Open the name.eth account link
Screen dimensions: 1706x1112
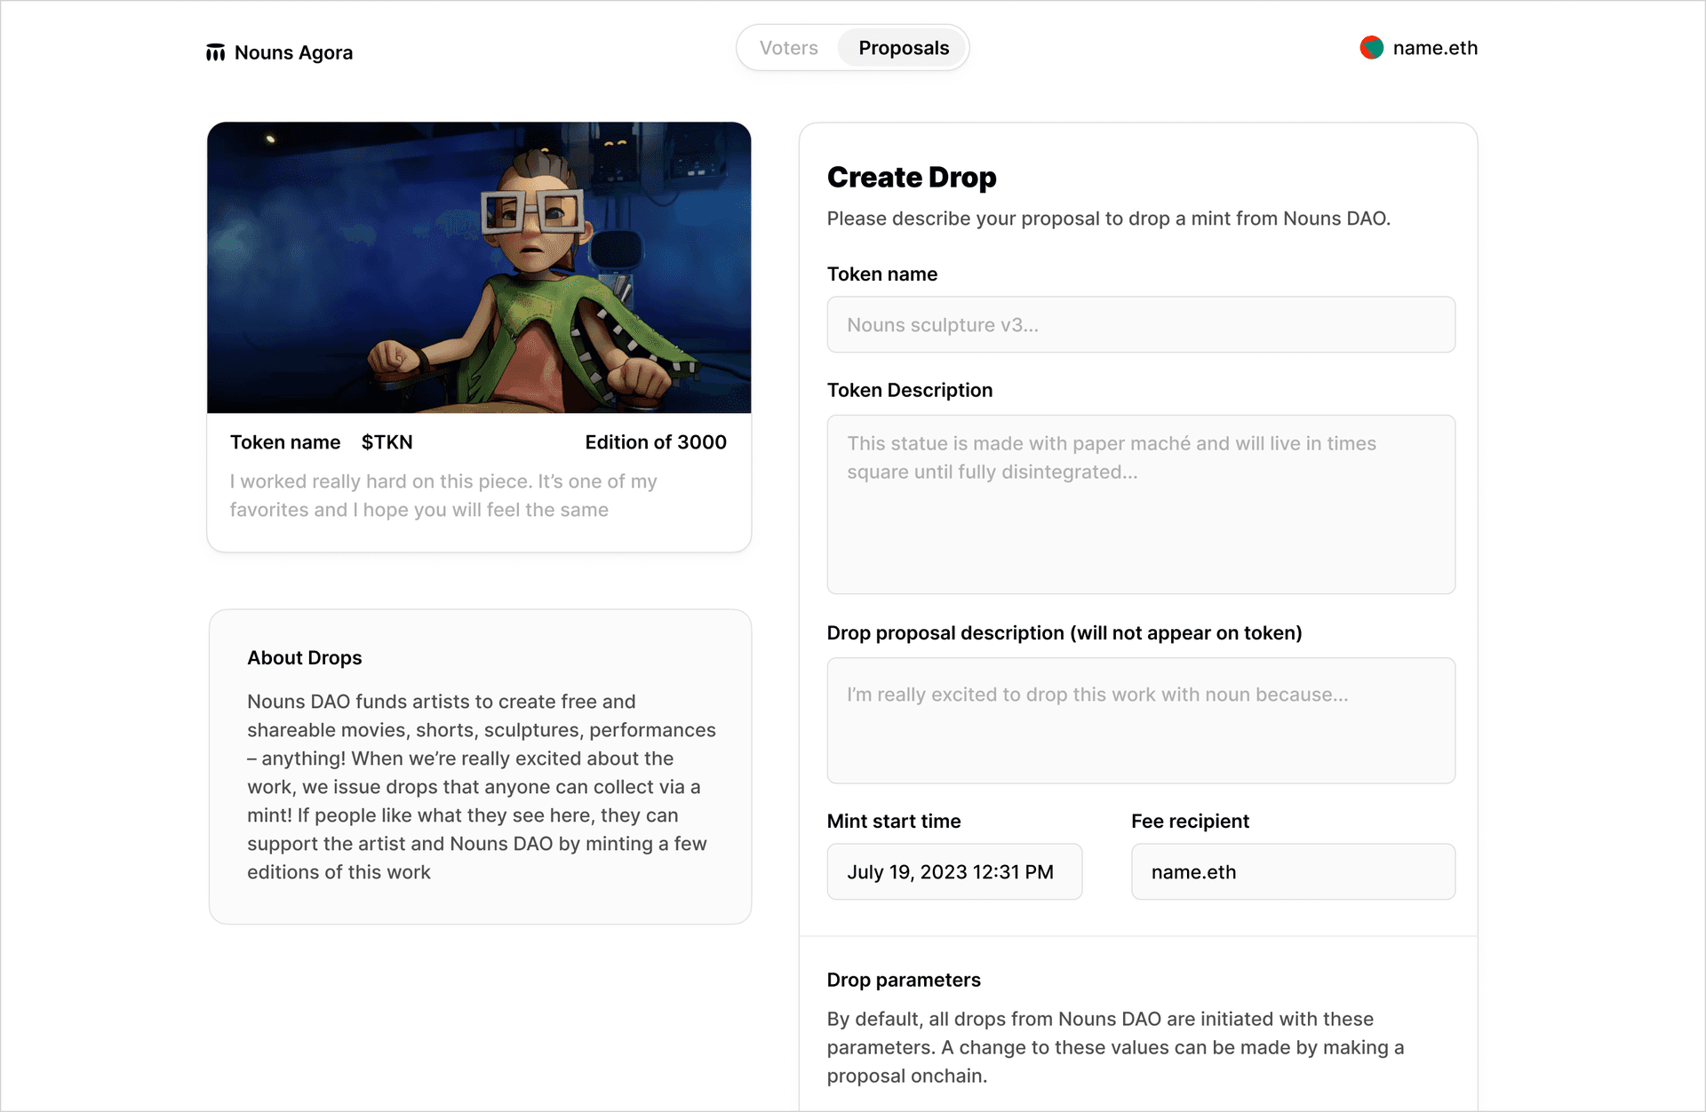pyautogui.click(x=1434, y=48)
